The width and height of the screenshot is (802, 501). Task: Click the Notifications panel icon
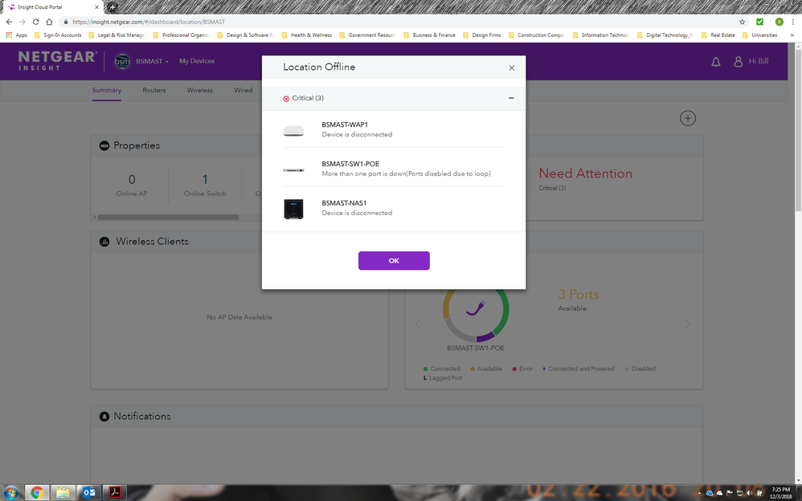click(x=104, y=417)
